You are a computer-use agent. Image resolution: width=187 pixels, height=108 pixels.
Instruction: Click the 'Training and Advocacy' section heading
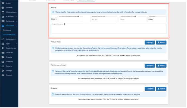click(x=58, y=65)
